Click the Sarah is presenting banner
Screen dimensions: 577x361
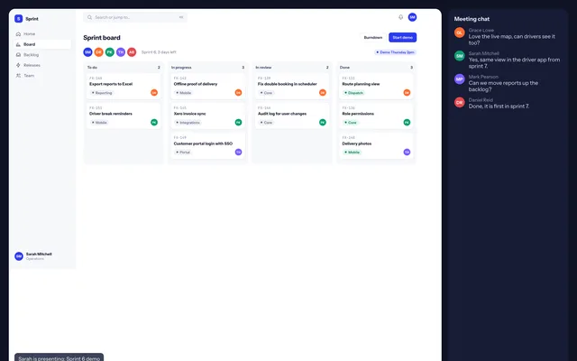click(59, 357)
